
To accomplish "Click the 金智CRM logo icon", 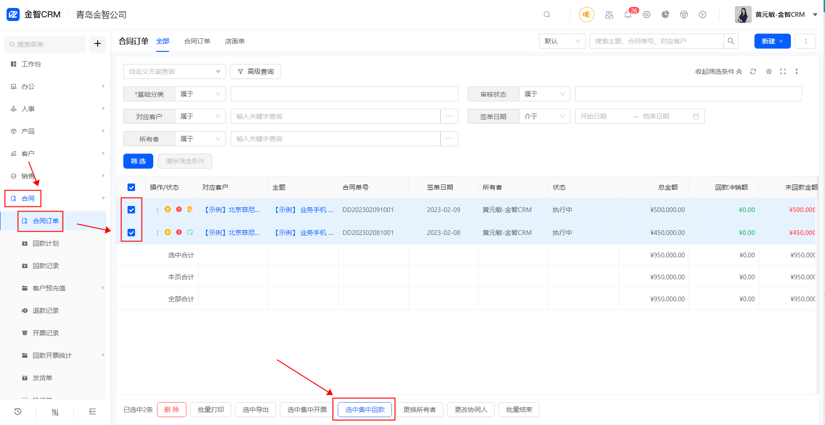I will pos(13,14).
